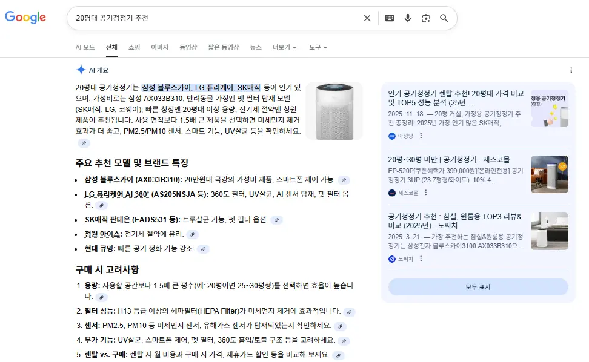Clear the search box with the X icon

[367, 18]
